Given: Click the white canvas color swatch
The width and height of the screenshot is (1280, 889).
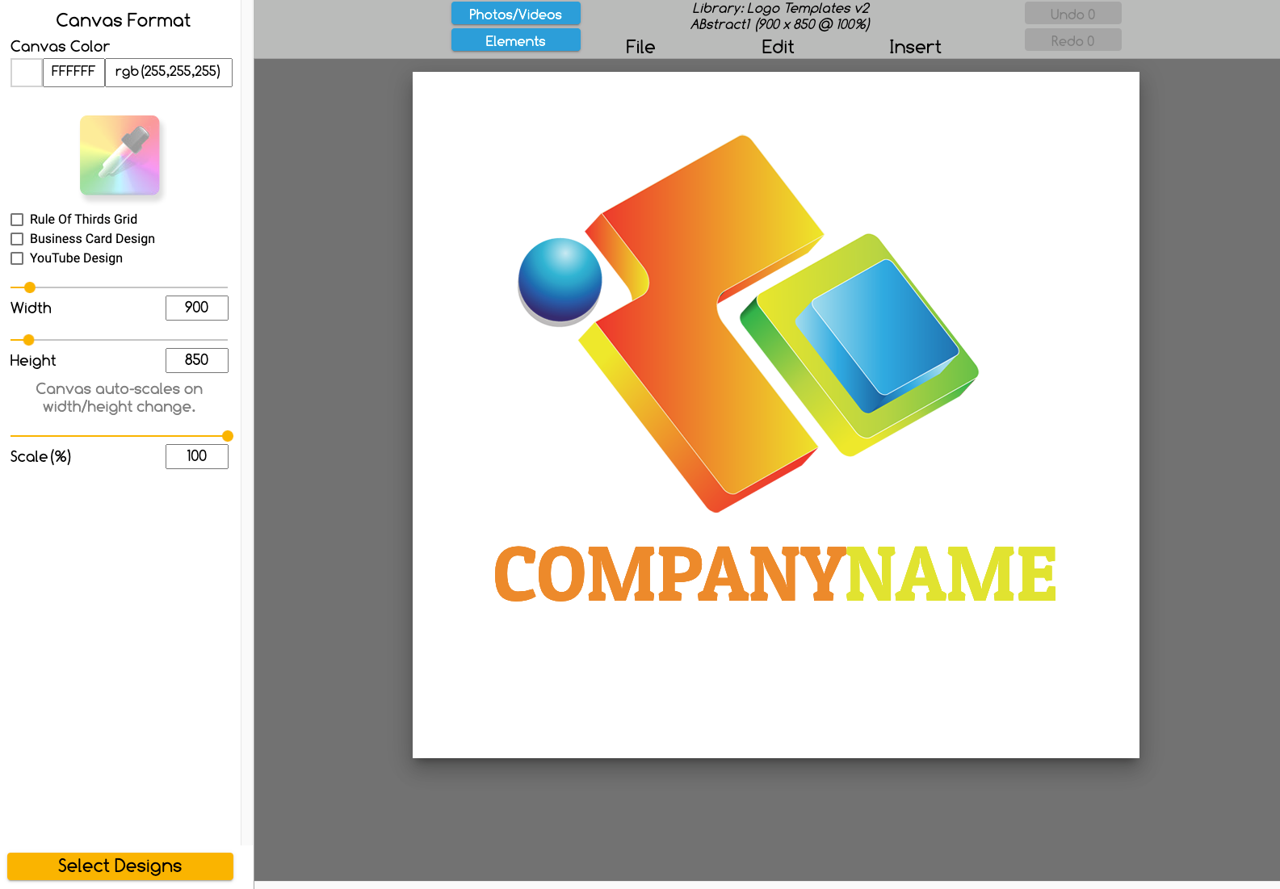Looking at the screenshot, I should point(26,73).
